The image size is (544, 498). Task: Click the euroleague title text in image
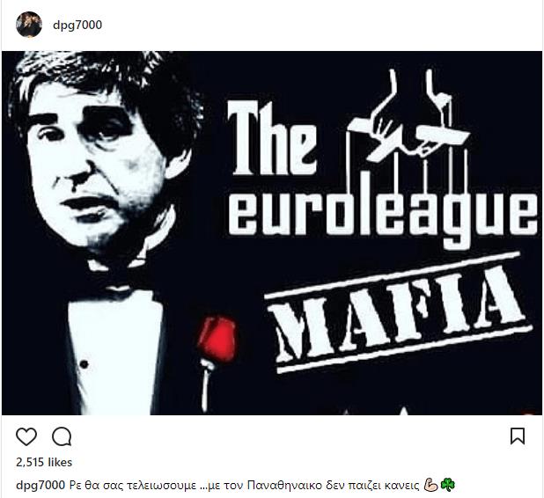[x=382, y=216]
